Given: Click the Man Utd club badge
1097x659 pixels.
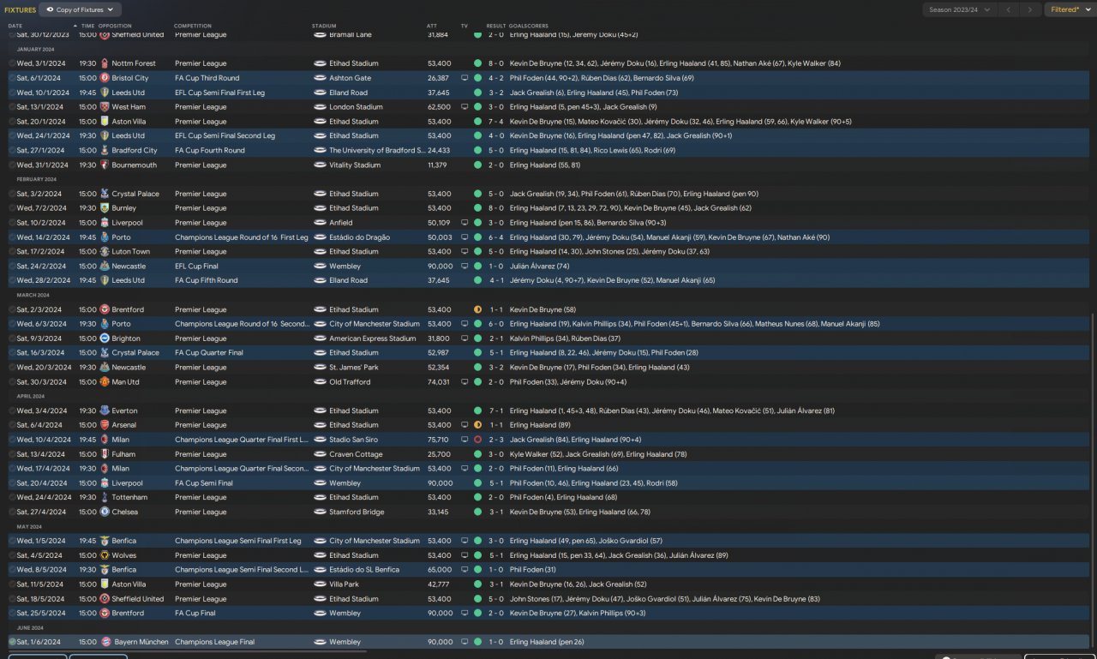Looking at the screenshot, I should point(105,382).
